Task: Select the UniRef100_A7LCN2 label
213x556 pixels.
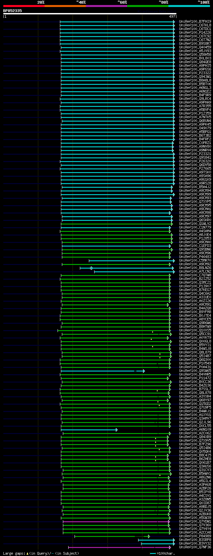Action: pos(195,271)
